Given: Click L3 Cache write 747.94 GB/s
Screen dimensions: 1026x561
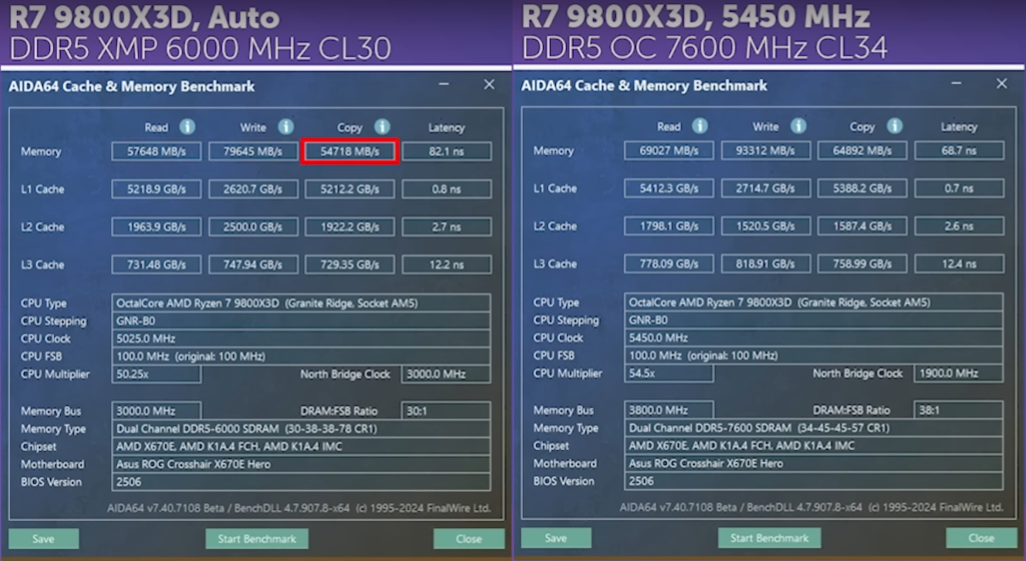Looking at the screenshot, I should pos(252,264).
